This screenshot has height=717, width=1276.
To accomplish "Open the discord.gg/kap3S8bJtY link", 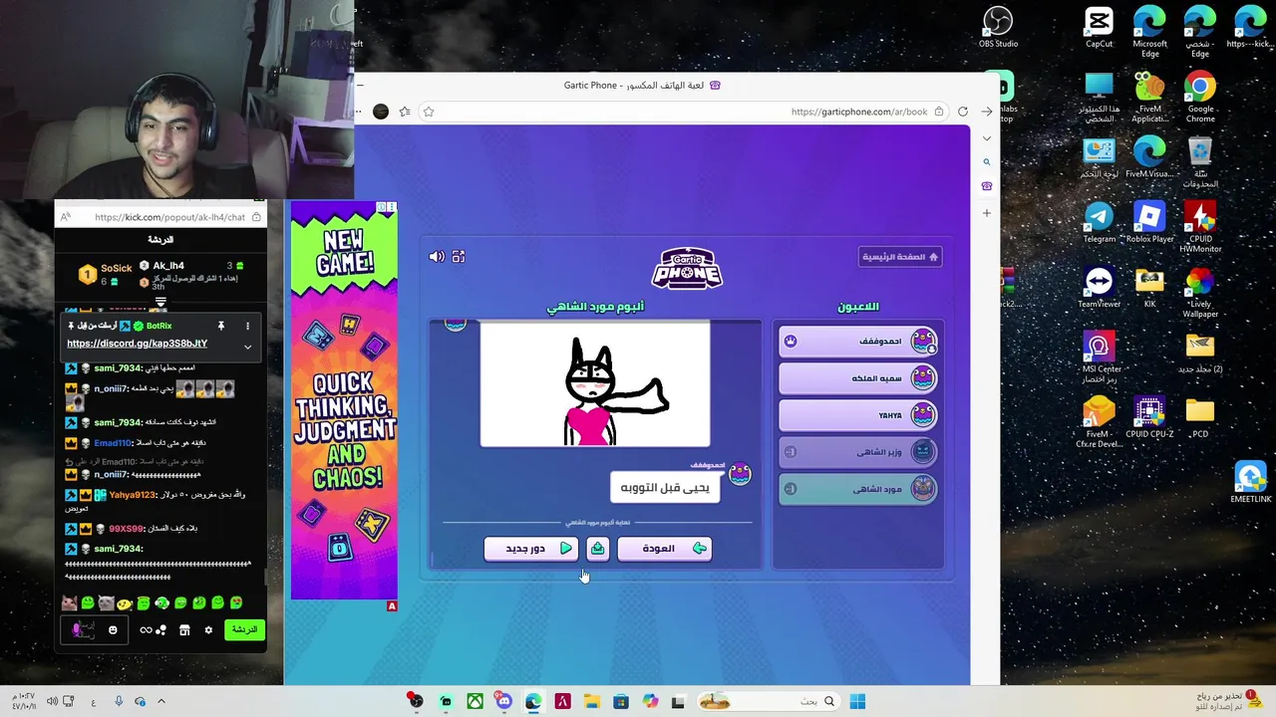I will pos(138,344).
